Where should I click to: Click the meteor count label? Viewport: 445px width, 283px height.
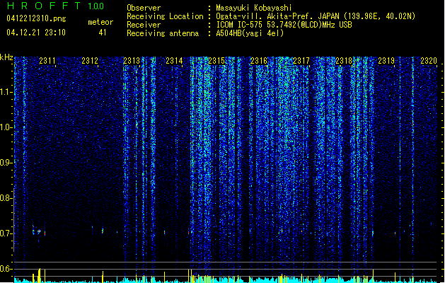pyautogui.click(x=100, y=22)
